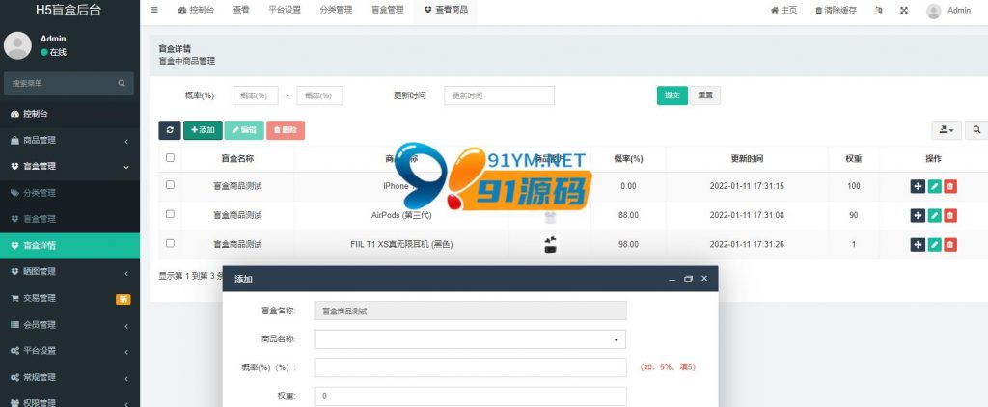
Task: Switch to 平台设置 tab
Action: point(285,10)
